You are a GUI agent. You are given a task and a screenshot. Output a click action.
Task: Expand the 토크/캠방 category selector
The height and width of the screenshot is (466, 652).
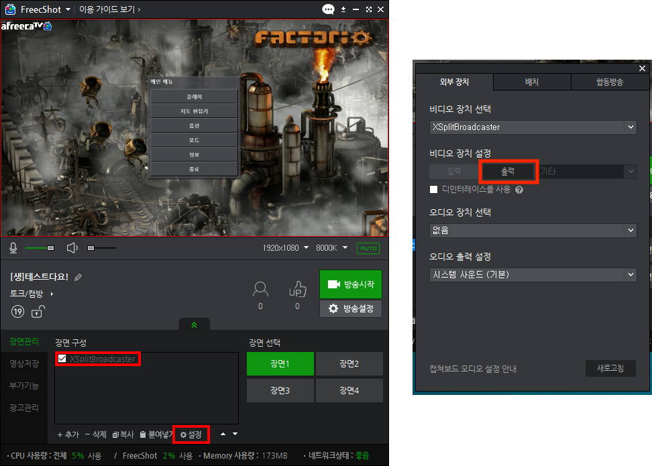[32, 294]
